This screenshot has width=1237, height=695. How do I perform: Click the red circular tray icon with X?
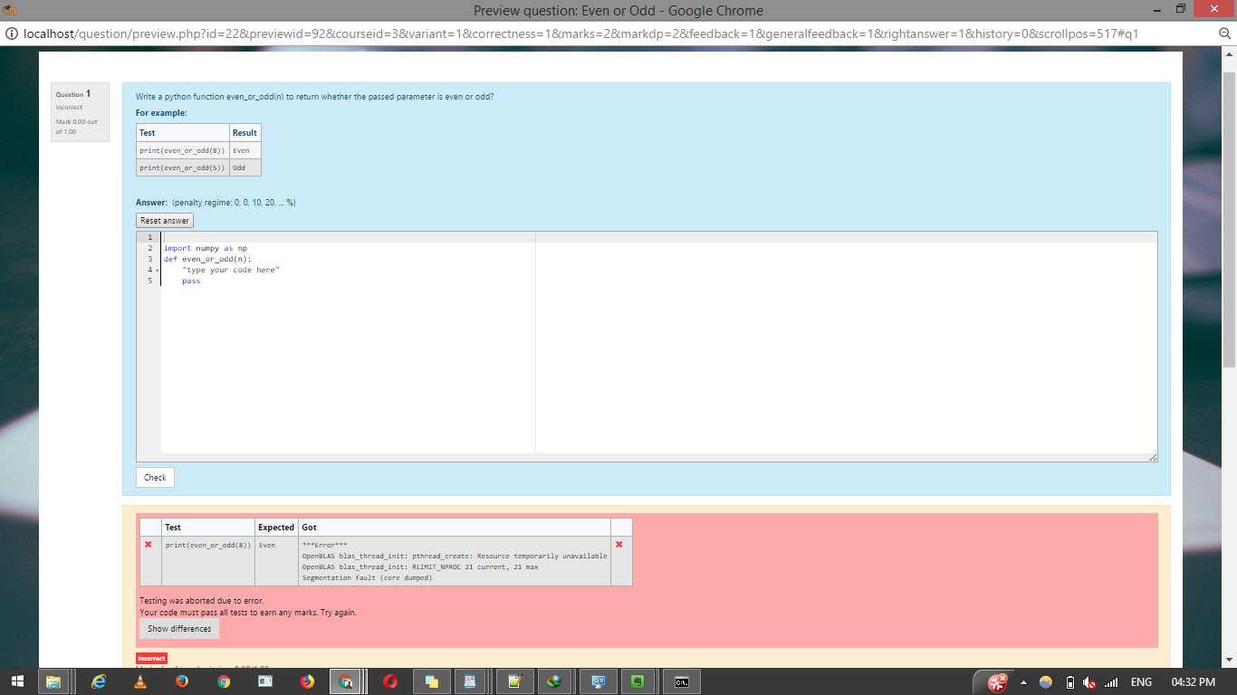[998, 681]
